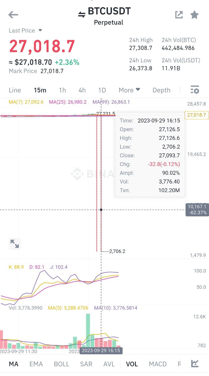Toggle the favorite star for BTCUSDT
This screenshot has height=376, width=209.
point(194,14)
